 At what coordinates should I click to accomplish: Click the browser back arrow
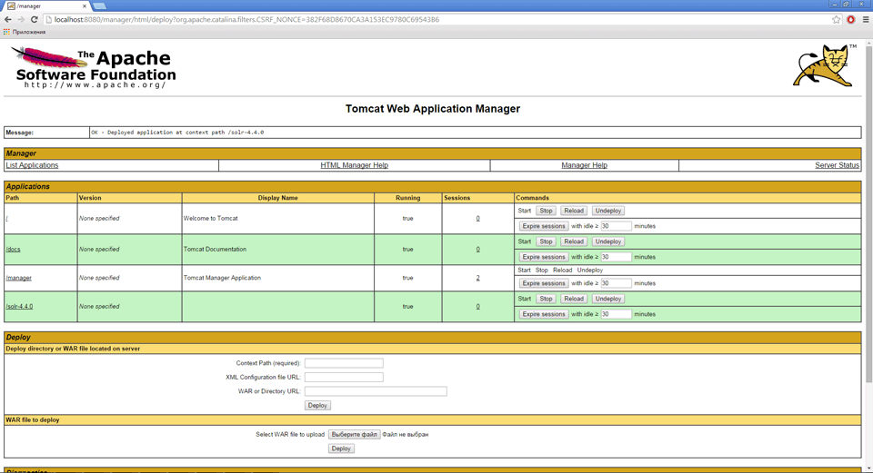8,19
